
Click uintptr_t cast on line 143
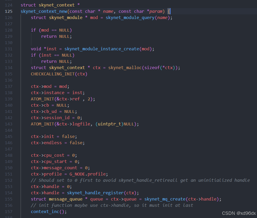click(109, 124)
